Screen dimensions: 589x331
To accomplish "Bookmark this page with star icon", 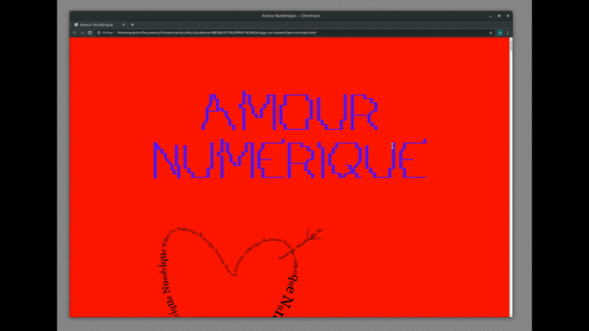I will tap(491, 33).
